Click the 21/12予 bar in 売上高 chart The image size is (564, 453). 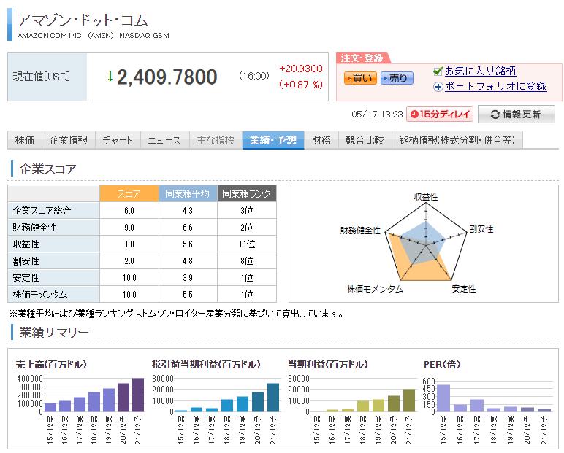click(138, 395)
